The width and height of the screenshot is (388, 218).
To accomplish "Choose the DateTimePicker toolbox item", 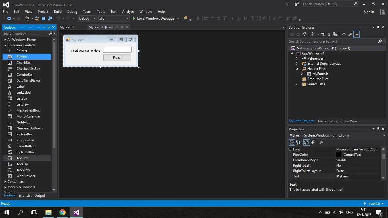I will (x=27, y=81).
